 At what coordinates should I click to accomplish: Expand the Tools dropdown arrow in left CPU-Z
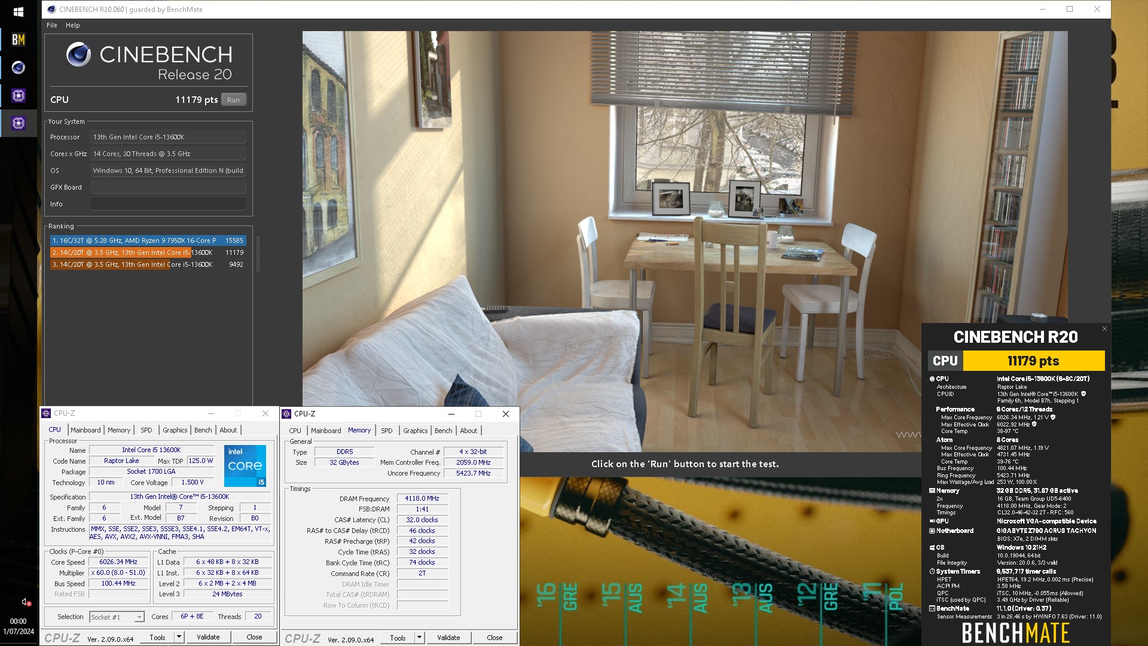(178, 638)
